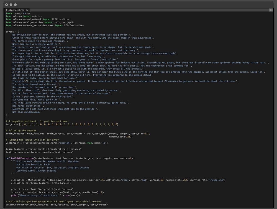Click the 'We enjoyed our stay so much' string
277x209 pixels.
pyautogui.click(x=71, y=35)
